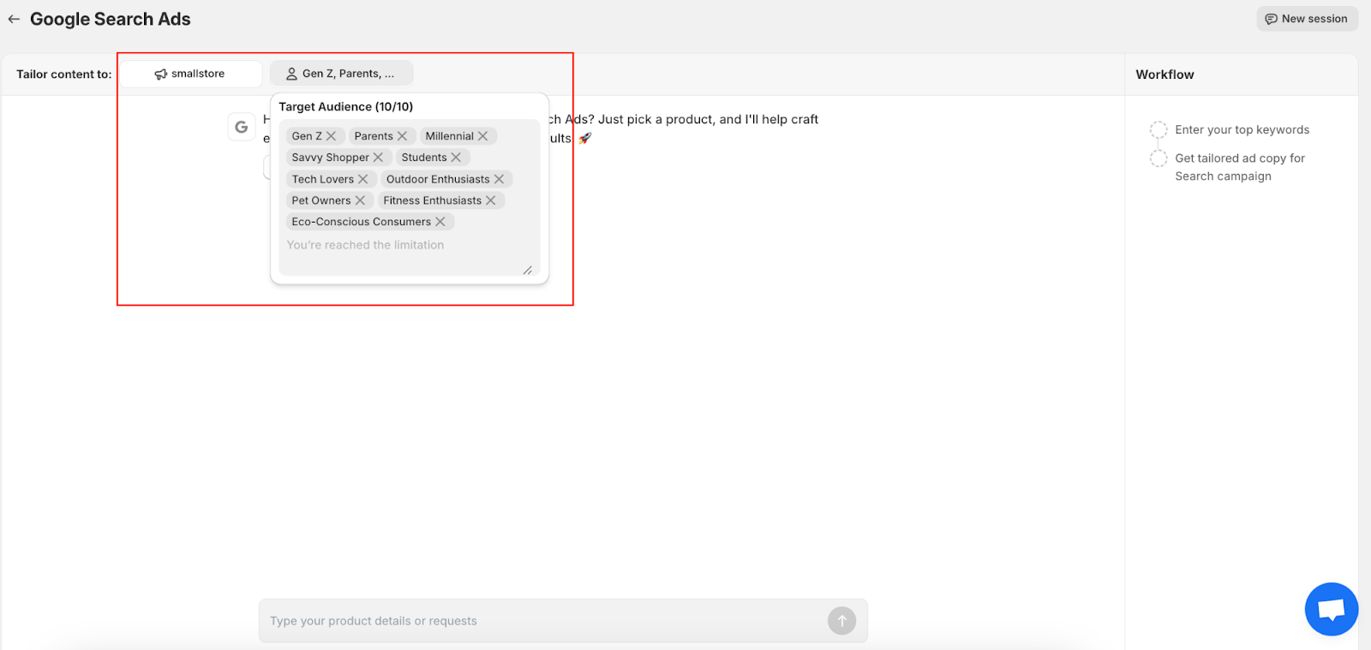The height and width of the screenshot is (650, 1371).
Task: Click the 'Get tailored ad copy' step circle
Action: (x=1158, y=158)
